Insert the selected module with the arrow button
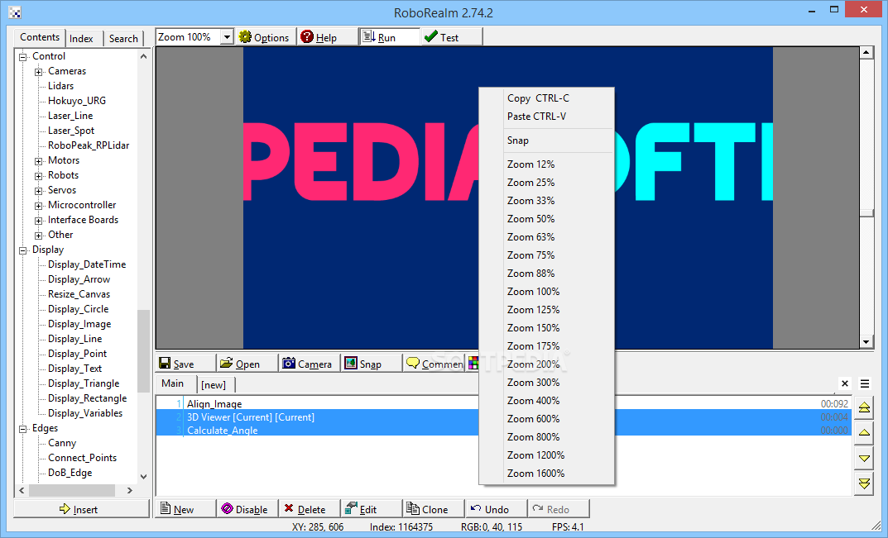The width and height of the screenshot is (888, 538). click(x=82, y=509)
